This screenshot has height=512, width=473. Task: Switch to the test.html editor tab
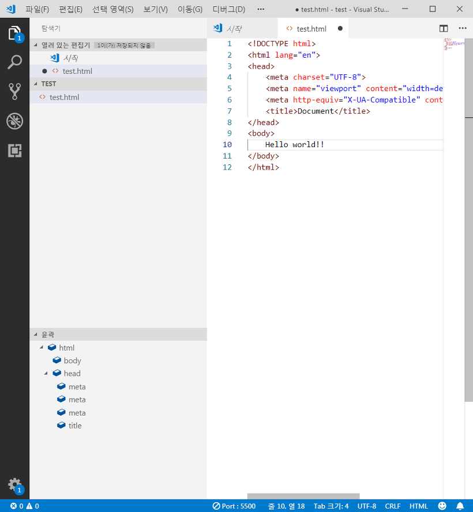[313, 28]
